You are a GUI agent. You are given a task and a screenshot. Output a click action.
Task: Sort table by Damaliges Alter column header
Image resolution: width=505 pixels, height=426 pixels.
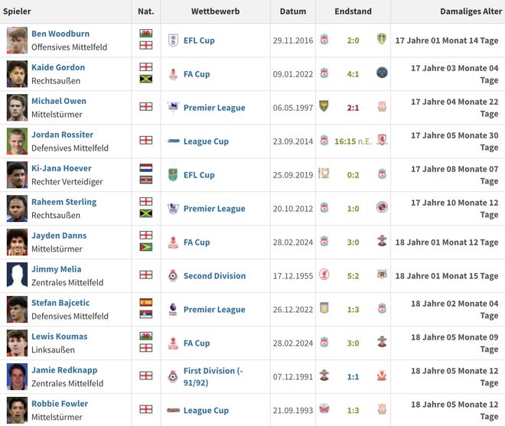(x=471, y=11)
